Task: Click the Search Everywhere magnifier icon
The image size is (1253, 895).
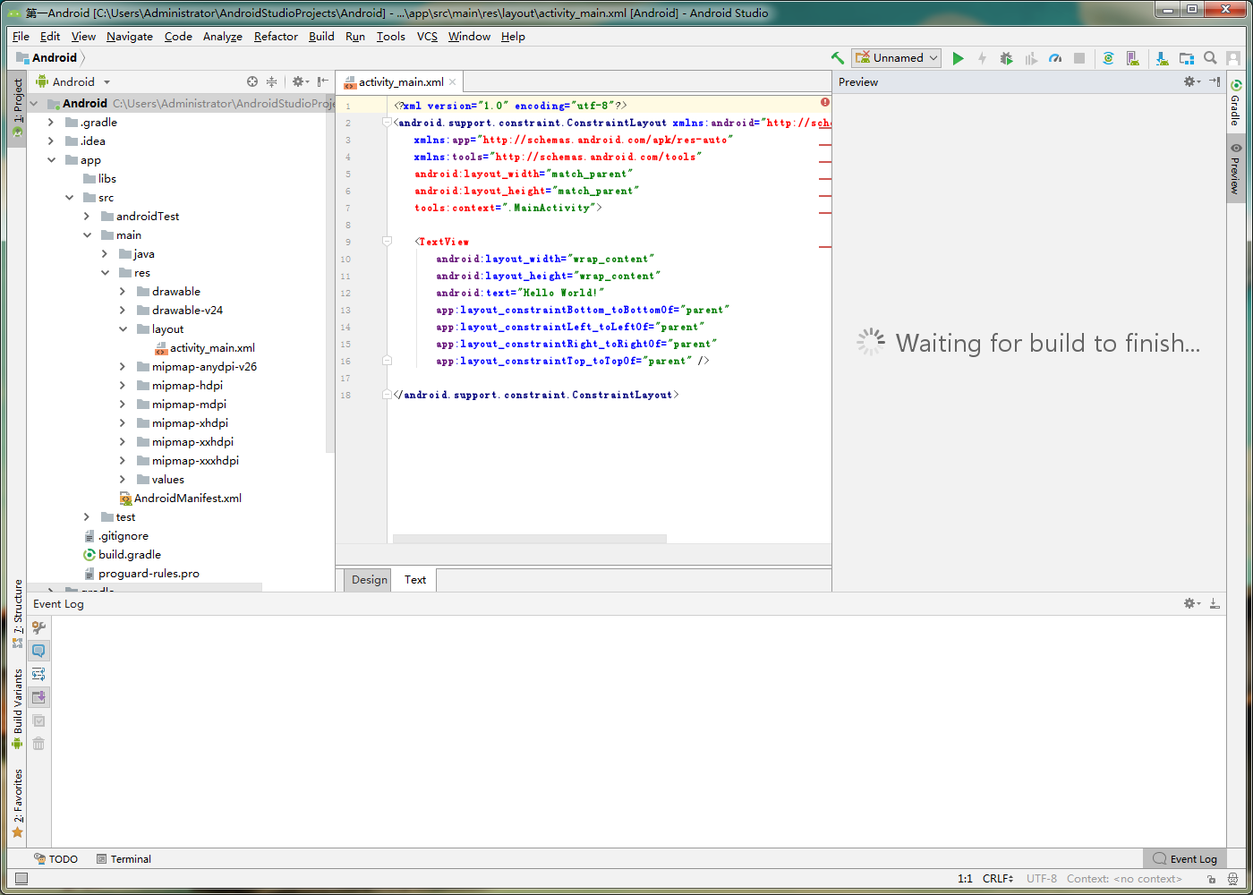Action: (1210, 58)
